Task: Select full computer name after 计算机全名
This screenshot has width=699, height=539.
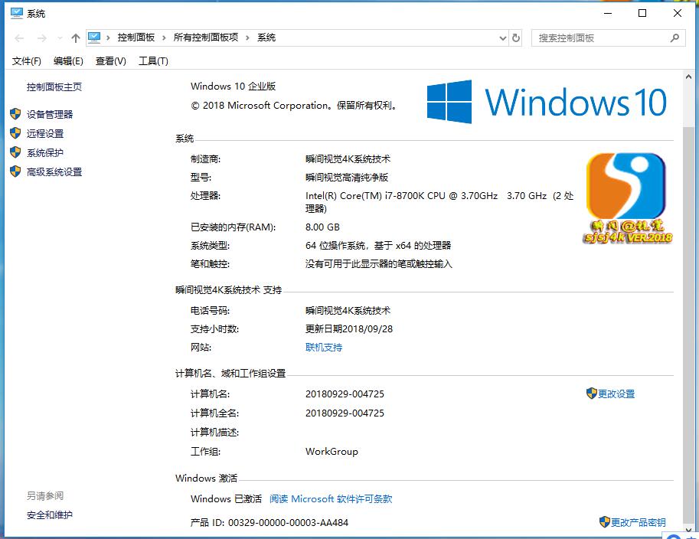Action: [345, 413]
